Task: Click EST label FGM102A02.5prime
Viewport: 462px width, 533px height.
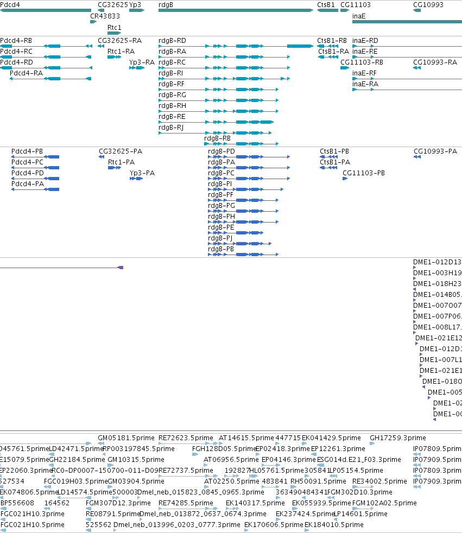Action: click(x=384, y=503)
